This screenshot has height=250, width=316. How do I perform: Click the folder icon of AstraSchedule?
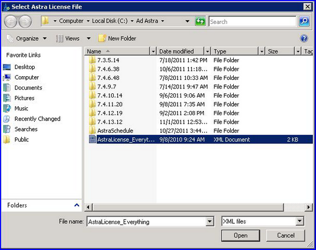pyautogui.click(x=92, y=130)
